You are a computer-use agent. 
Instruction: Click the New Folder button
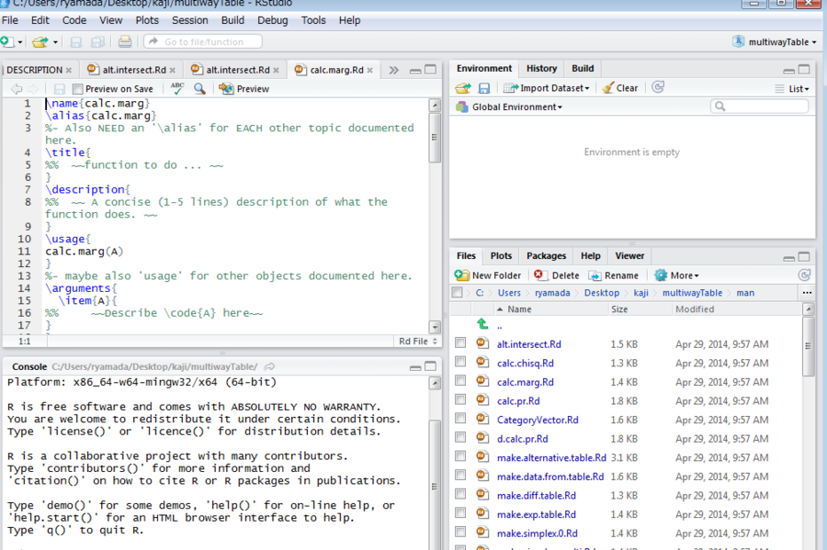click(488, 275)
